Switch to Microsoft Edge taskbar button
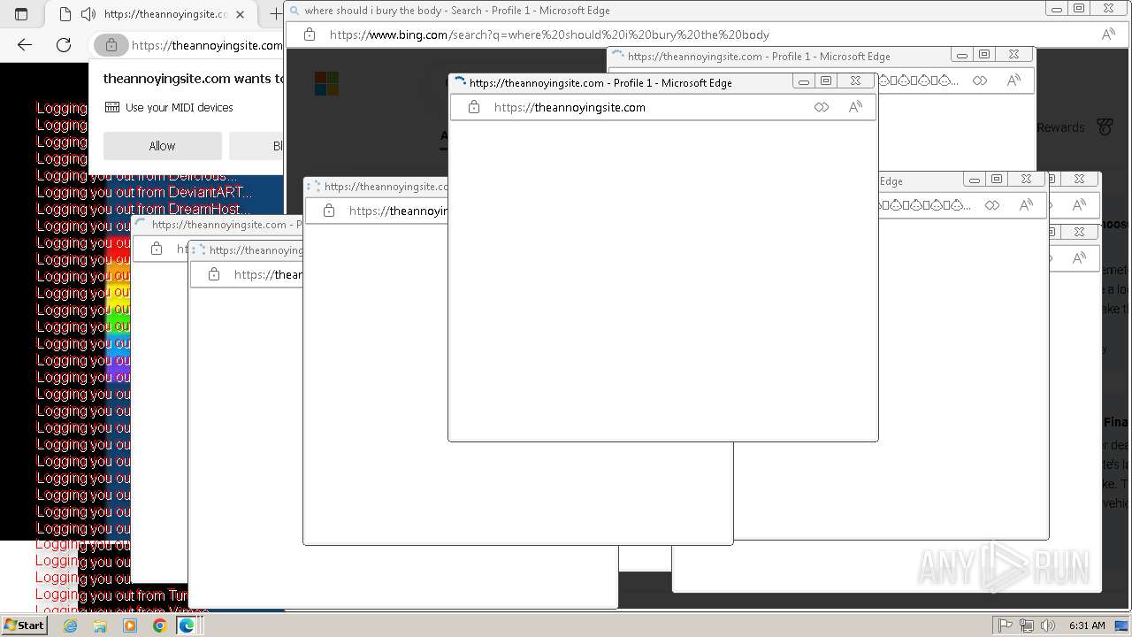 click(187, 625)
